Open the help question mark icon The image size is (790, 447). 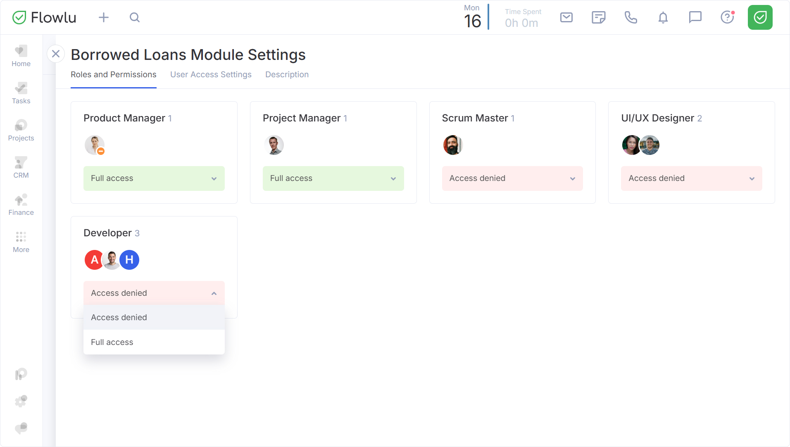(x=727, y=17)
